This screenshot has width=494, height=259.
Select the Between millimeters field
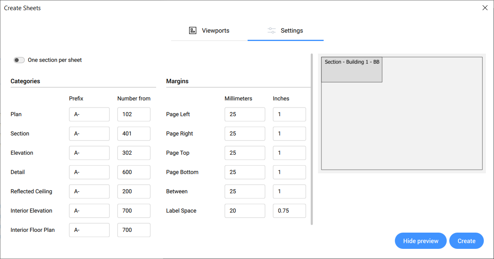tap(244, 192)
